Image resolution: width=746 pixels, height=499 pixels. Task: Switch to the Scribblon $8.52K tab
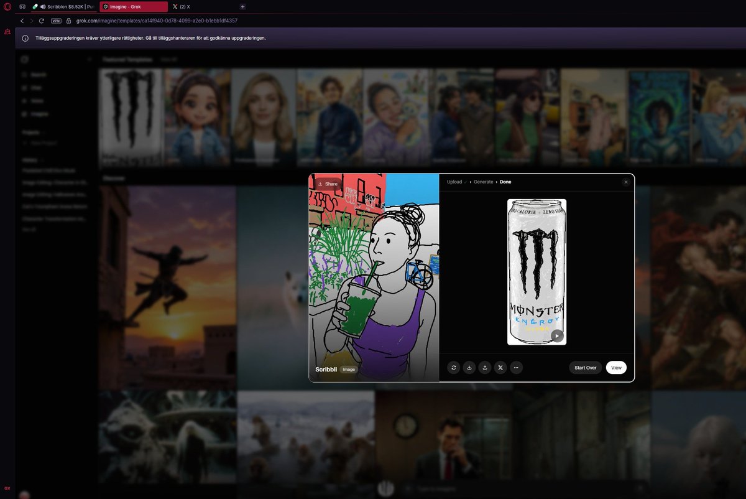coord(64,6)
